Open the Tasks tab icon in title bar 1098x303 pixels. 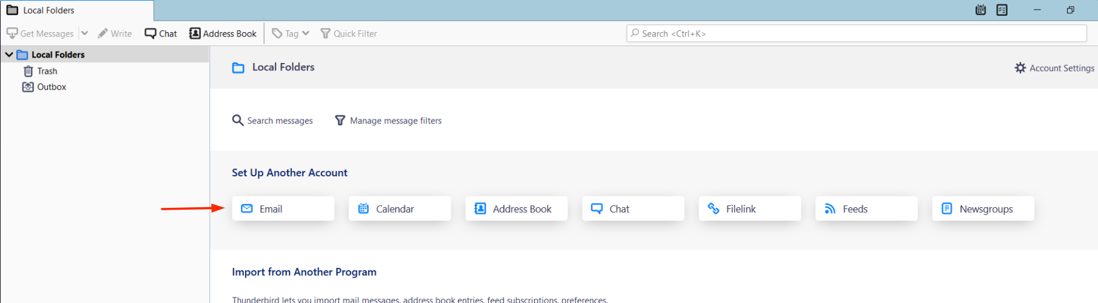pos(1002,10)
